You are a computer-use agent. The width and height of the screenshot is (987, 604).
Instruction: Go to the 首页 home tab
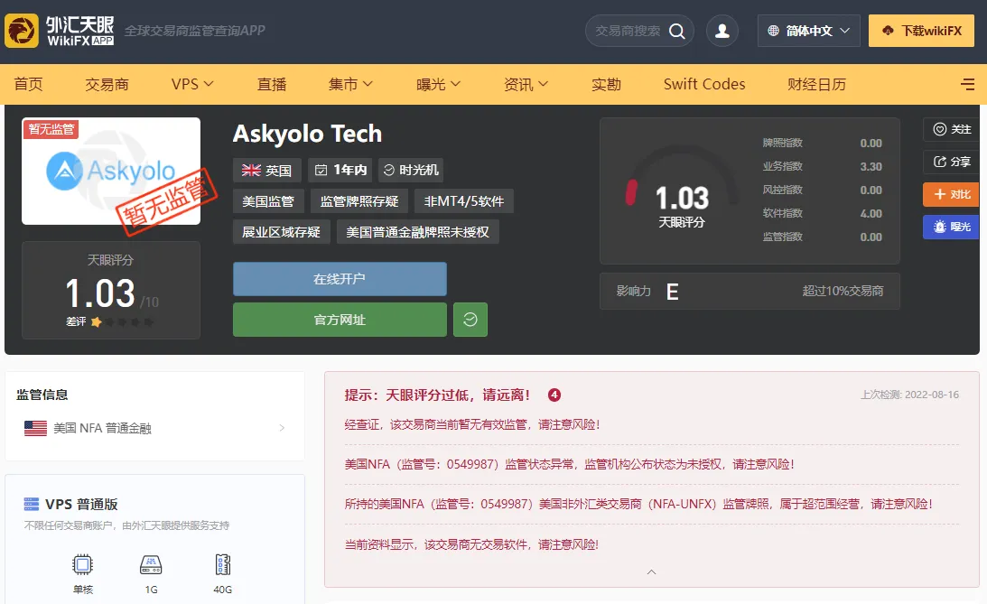(29, 84)
